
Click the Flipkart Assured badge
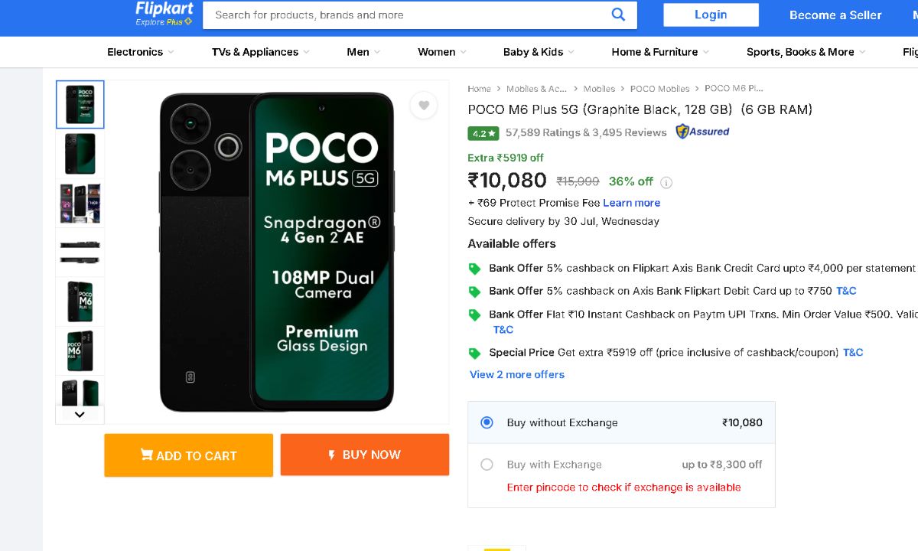click(x=702, y=132)
